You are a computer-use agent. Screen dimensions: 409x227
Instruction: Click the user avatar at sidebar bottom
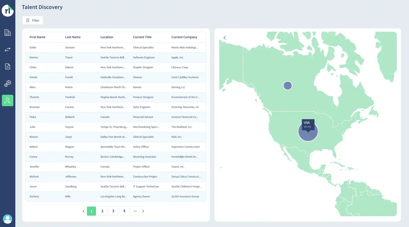point(8,219)
